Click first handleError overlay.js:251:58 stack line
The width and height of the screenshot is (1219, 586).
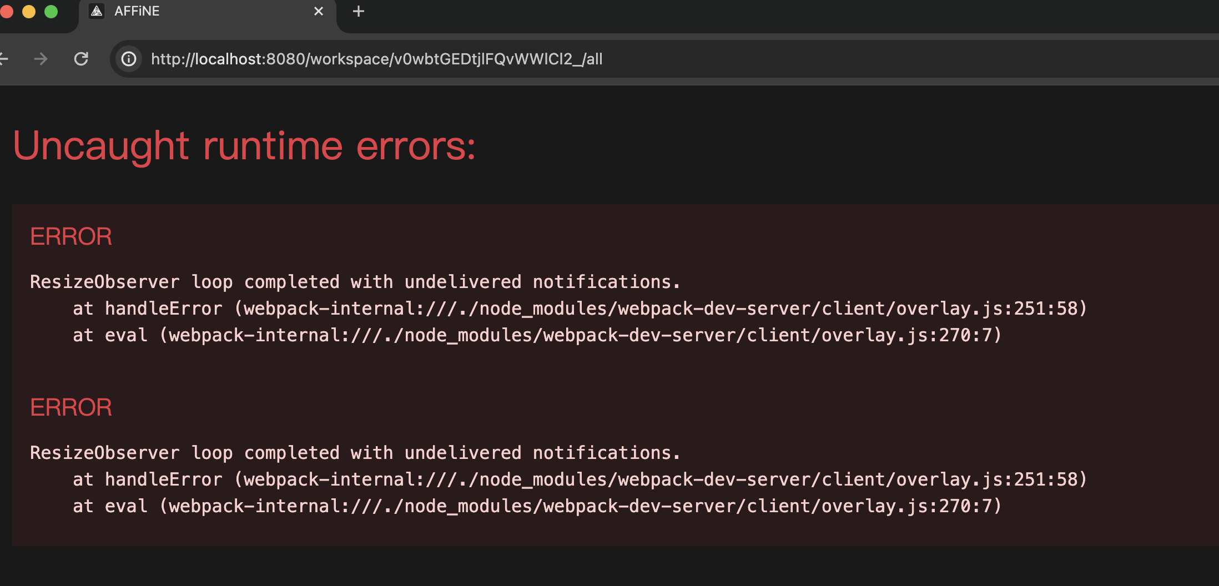click(x=580, y=309)
